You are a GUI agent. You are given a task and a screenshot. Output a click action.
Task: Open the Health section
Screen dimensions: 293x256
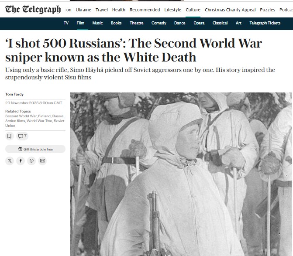point(119,10)
